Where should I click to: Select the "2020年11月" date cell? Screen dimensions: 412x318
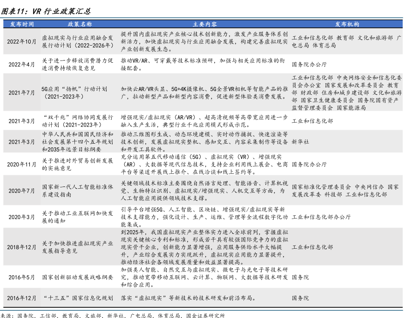click(x=21, y=165)
